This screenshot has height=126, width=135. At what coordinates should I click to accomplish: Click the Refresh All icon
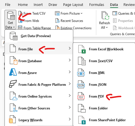click(x=106, y=15)
